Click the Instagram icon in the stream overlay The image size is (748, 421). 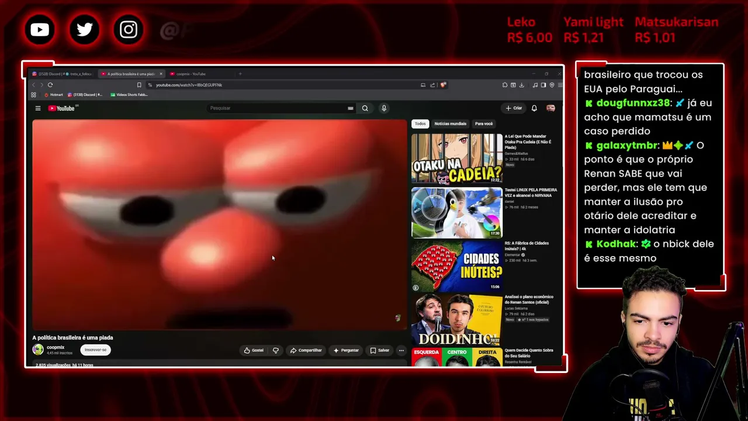pos(129,29)
